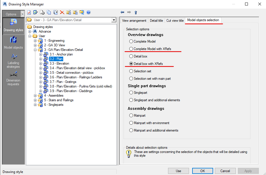Open the Dimension requests sidebar section

tap(14, 79)
